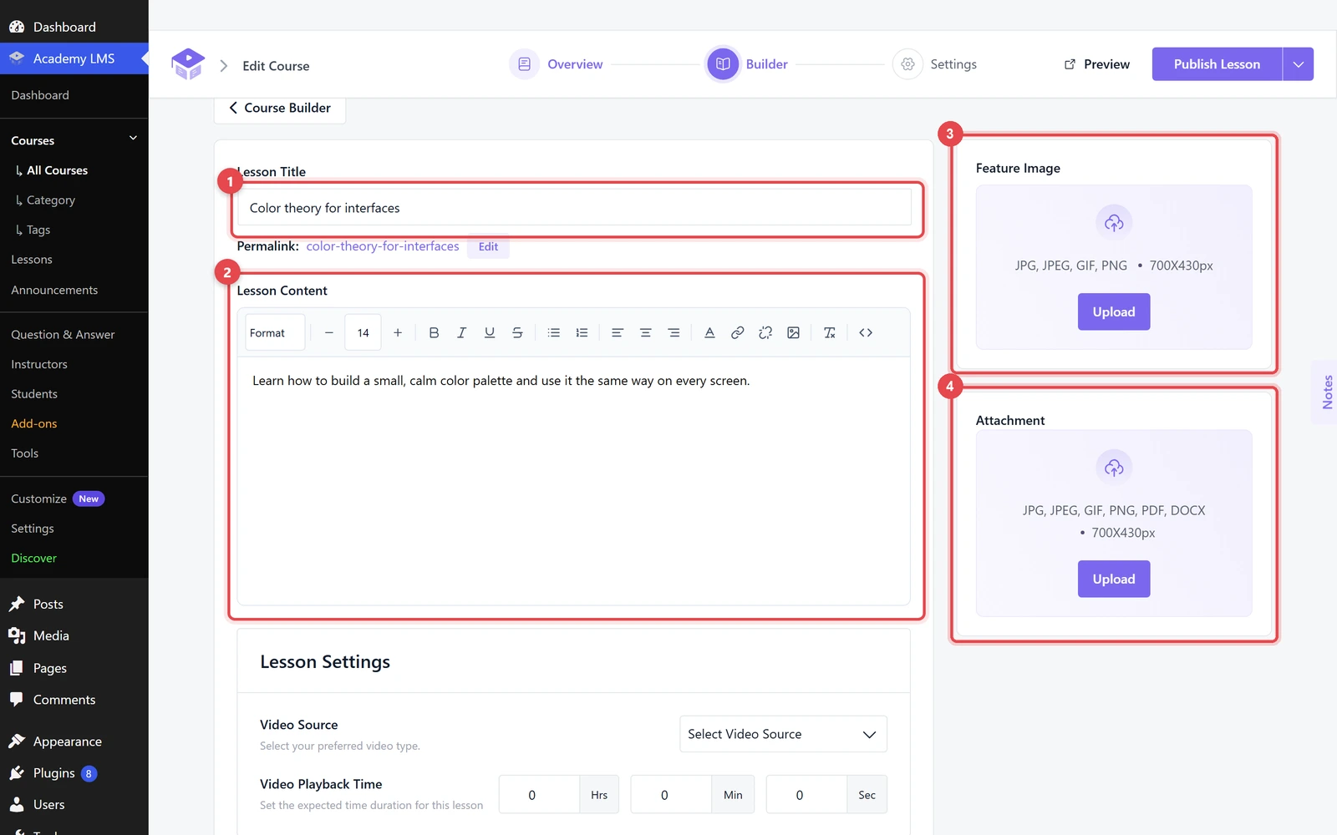Switch to code view in the editor
This screenshot has width=1337, height=835.
pyautogui.click(x=866, y=332)
